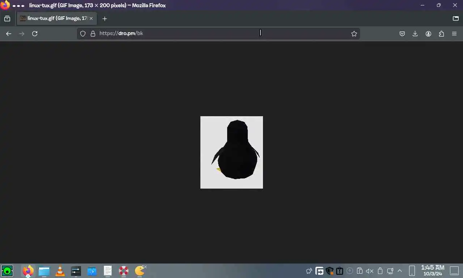463x278 pixels.
Task: Go forward one page
Action: click(x=22, y=34)
